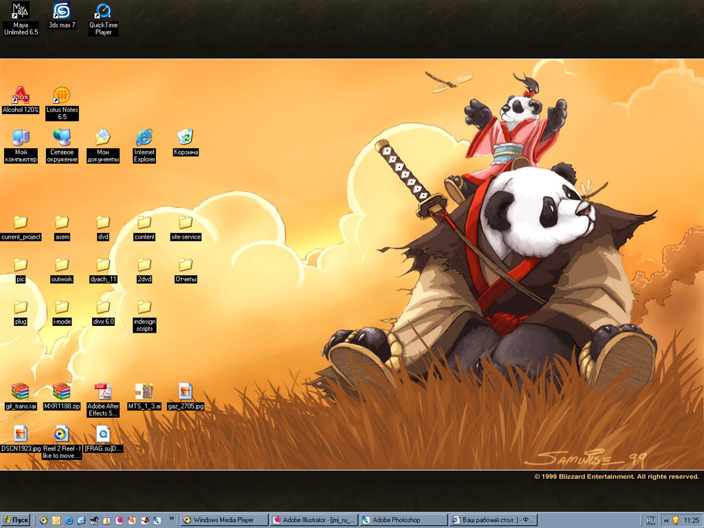Select the MTS_1_3.ai Illustrator file
Image resolution: width=704 pixels, height=528 pixels.
click(144, 397)
